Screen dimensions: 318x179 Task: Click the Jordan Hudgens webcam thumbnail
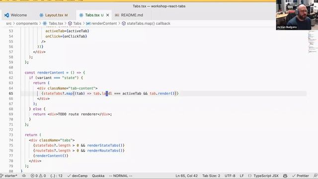pos(297,15)
